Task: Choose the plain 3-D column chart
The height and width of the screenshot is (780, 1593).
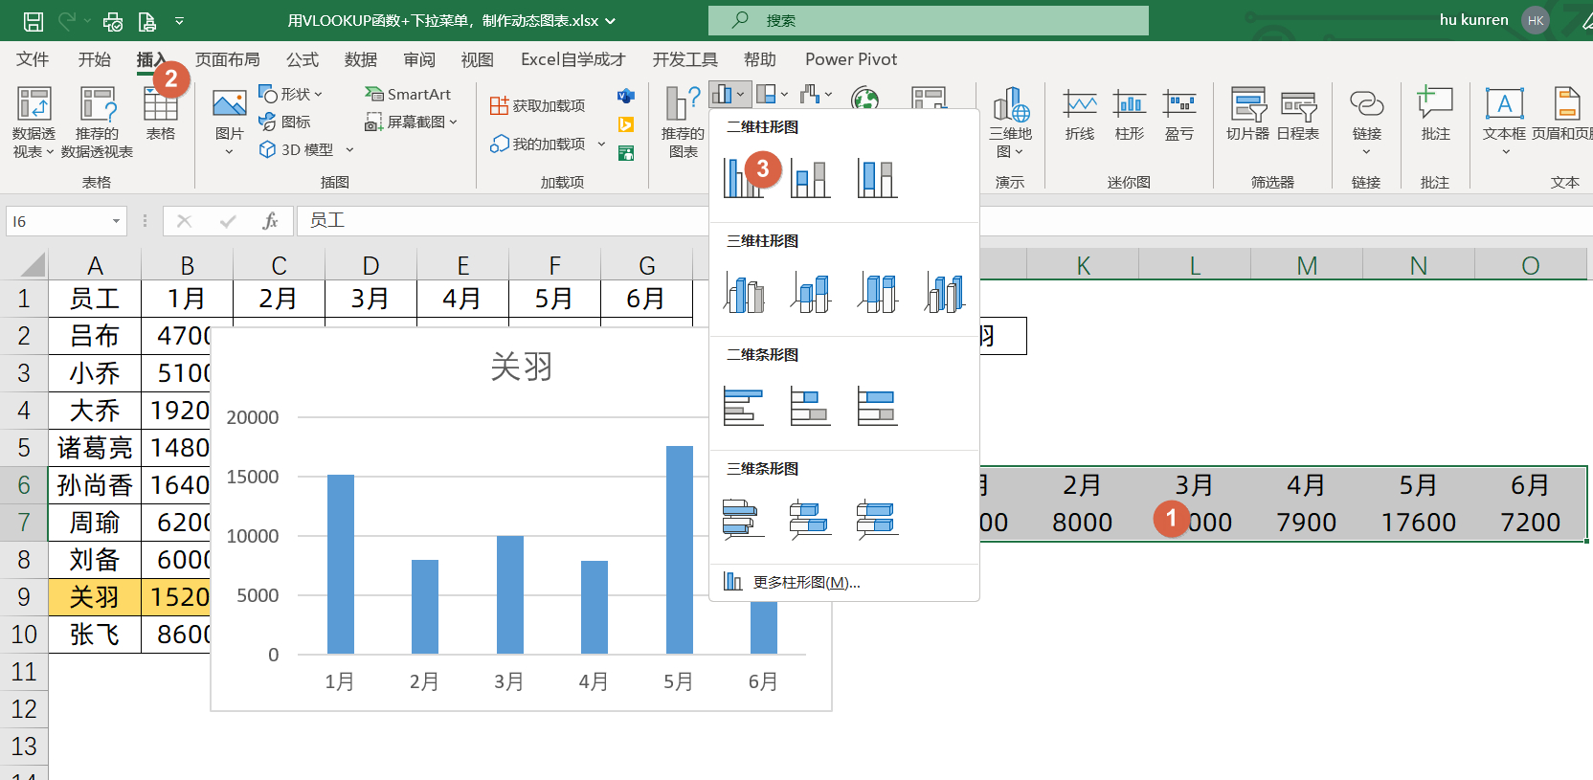Action: point(945,292)
